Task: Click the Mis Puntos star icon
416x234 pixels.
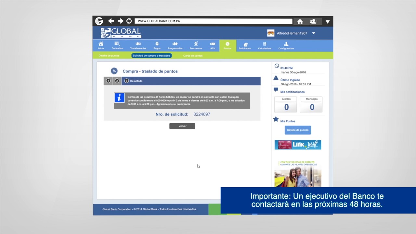Action: point(276,119)
